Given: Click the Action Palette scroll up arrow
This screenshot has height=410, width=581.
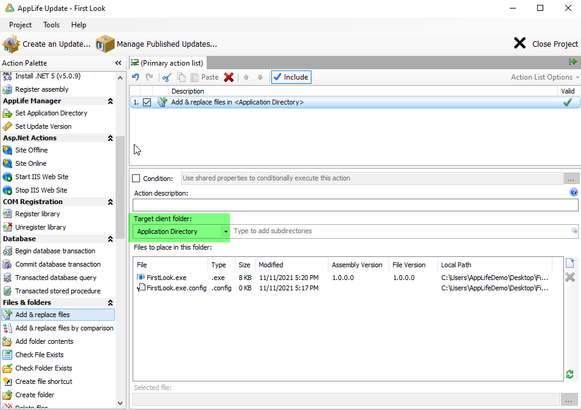Looking at the screenshot, I should [x=120, y=78].
